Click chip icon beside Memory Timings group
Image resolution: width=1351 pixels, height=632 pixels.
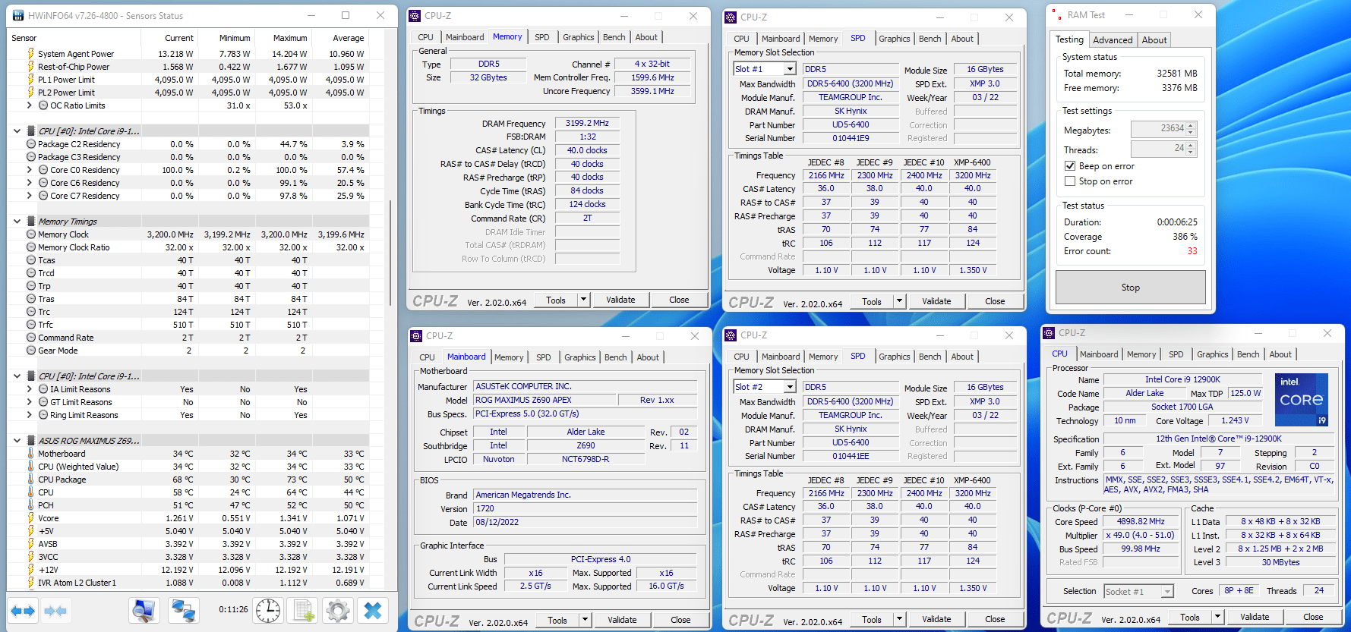click(x=31, y=222)
